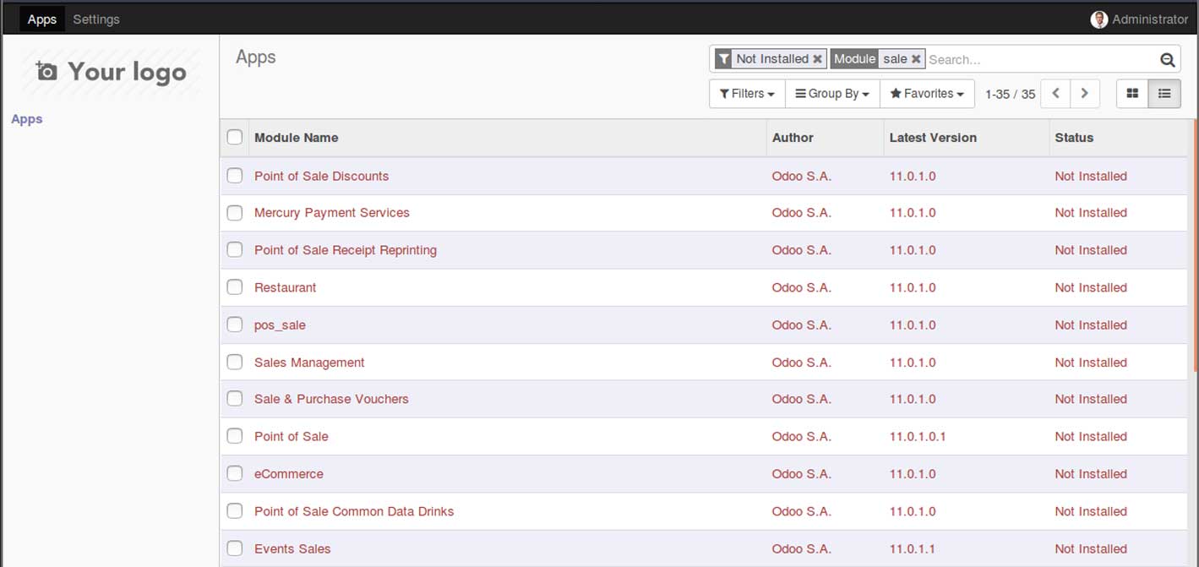Viewport: 1199px width, 567px height.
Task: Go to next page of results
Action: coord(1085,94)
